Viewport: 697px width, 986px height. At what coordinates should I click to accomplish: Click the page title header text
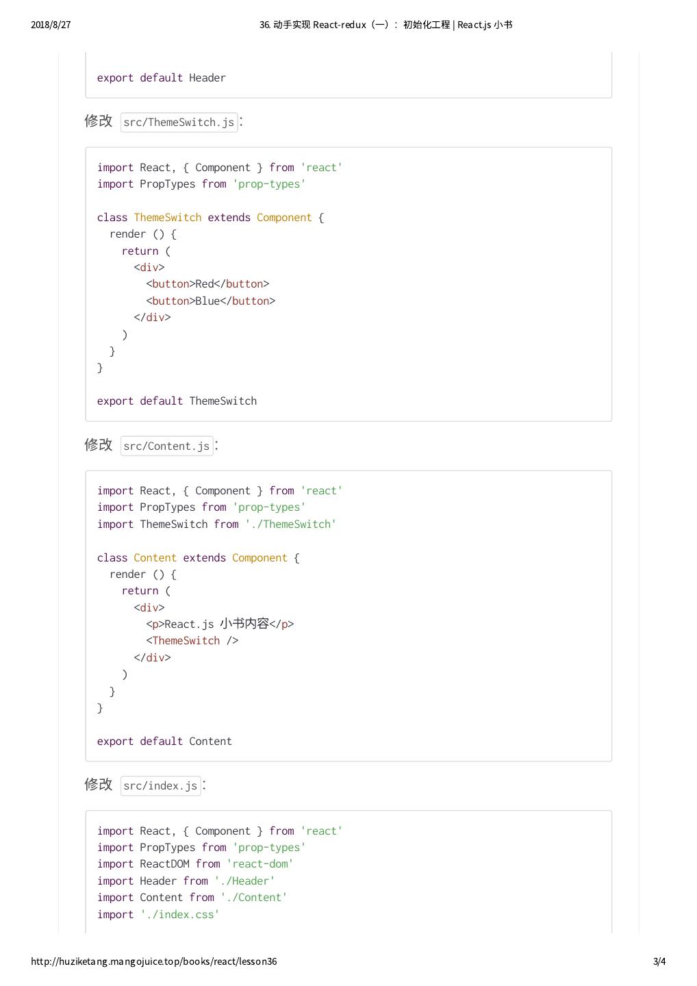click(385, 25)
